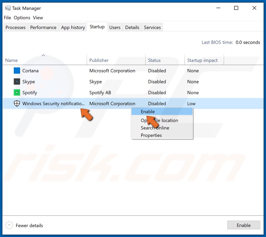Select the Spotify row name
The width and height of the screenshot is (266, 237).
[30, 93]
